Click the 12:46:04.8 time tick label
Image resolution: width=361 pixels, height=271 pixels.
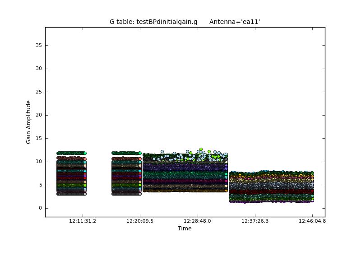[x=312, y=221]
